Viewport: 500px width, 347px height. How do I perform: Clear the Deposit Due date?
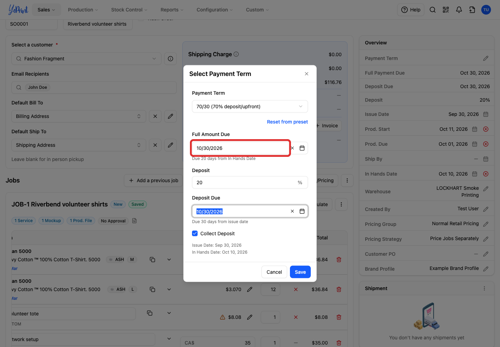(x=292, y=211)
